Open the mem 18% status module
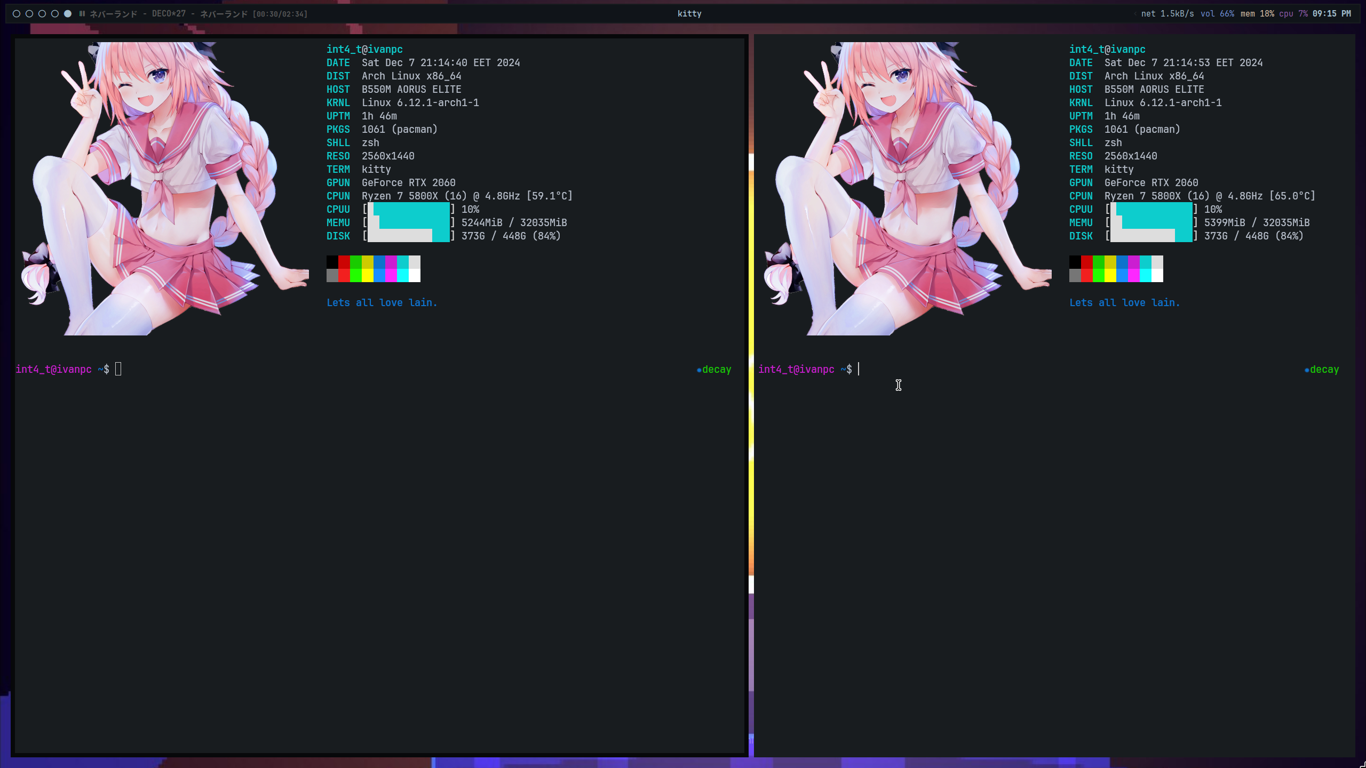Image resolution: width=1366 pixels, height=768 pixels. click(1257, 14)
